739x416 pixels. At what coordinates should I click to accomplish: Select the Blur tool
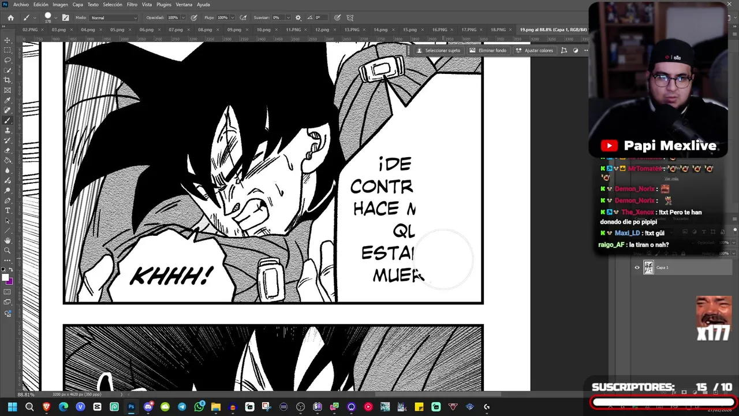[8, 170]
